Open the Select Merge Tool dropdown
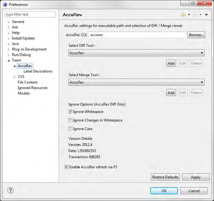This screenshot has height=201, width=214. 136,82
